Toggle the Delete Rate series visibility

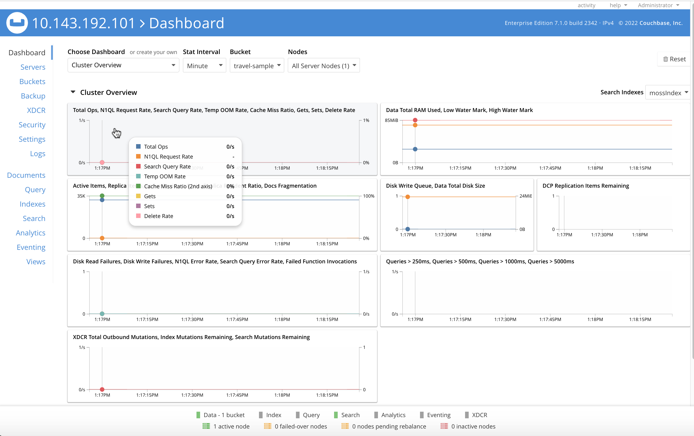click(159, 216)
